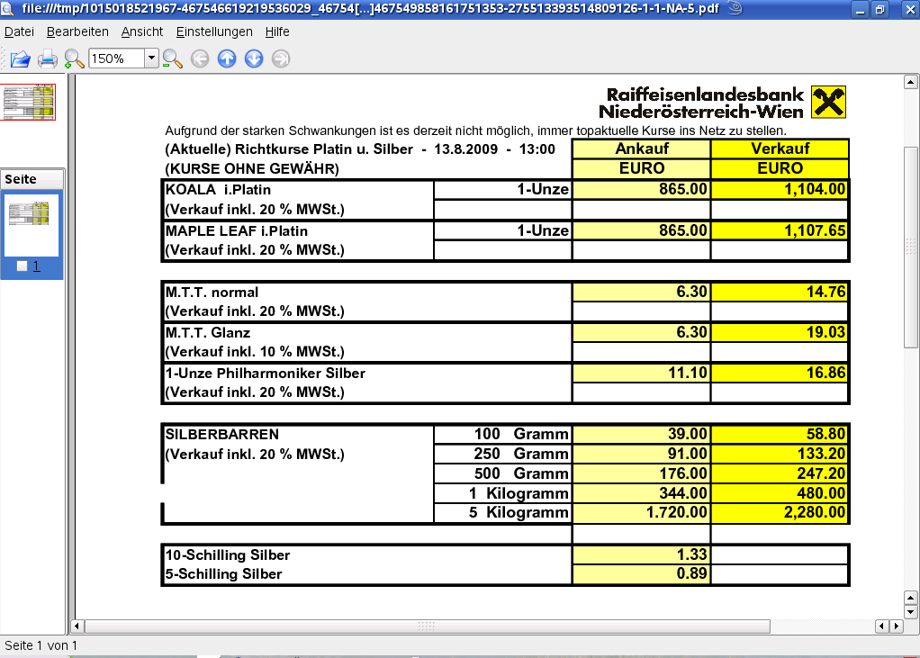
Task: Open a file with the folder icon
Action: pos(21,59)
